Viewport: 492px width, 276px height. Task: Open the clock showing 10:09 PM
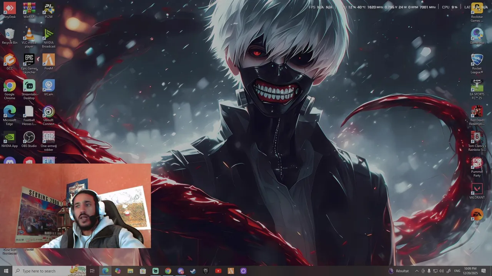tap(470, 271)
